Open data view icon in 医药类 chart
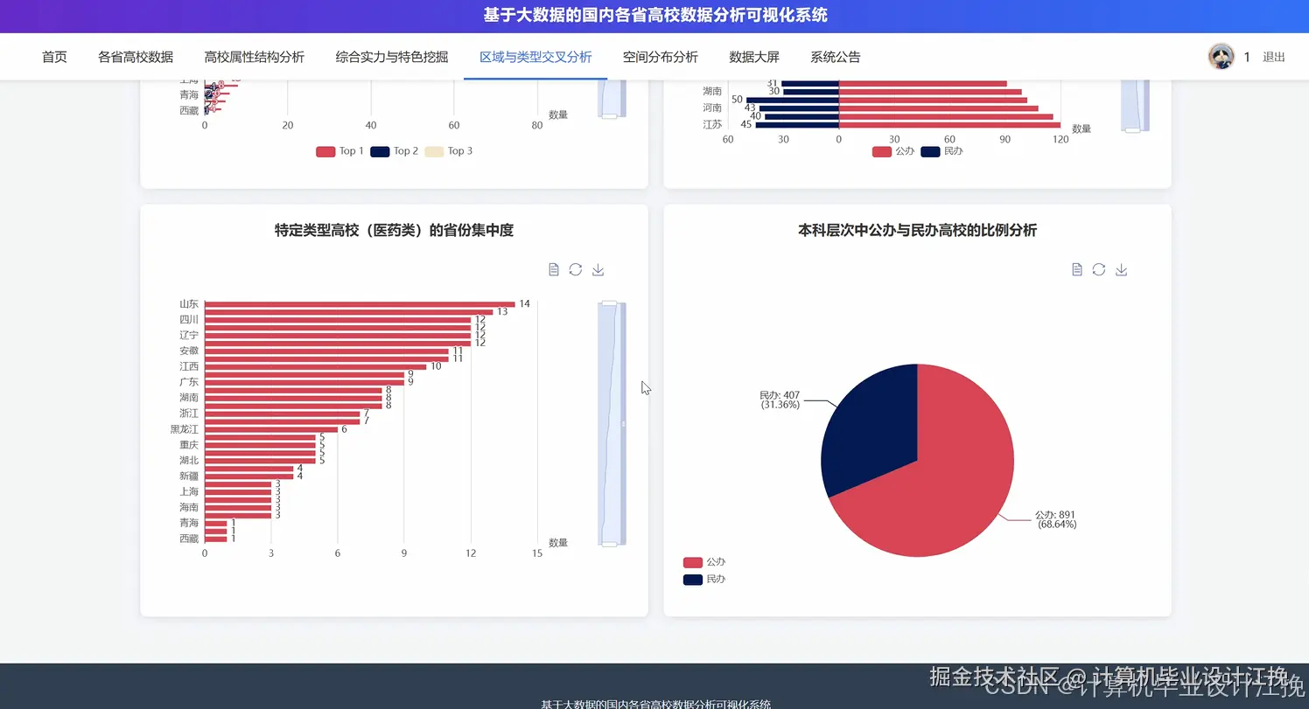This screenshot has width=1309, height=709. tap(554, 269)
